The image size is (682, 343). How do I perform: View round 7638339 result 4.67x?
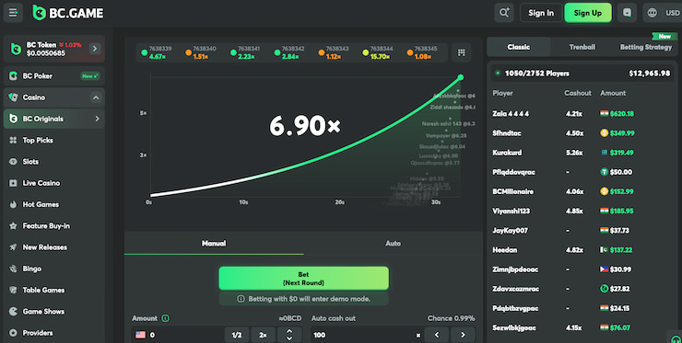click(x=157, y=52)
